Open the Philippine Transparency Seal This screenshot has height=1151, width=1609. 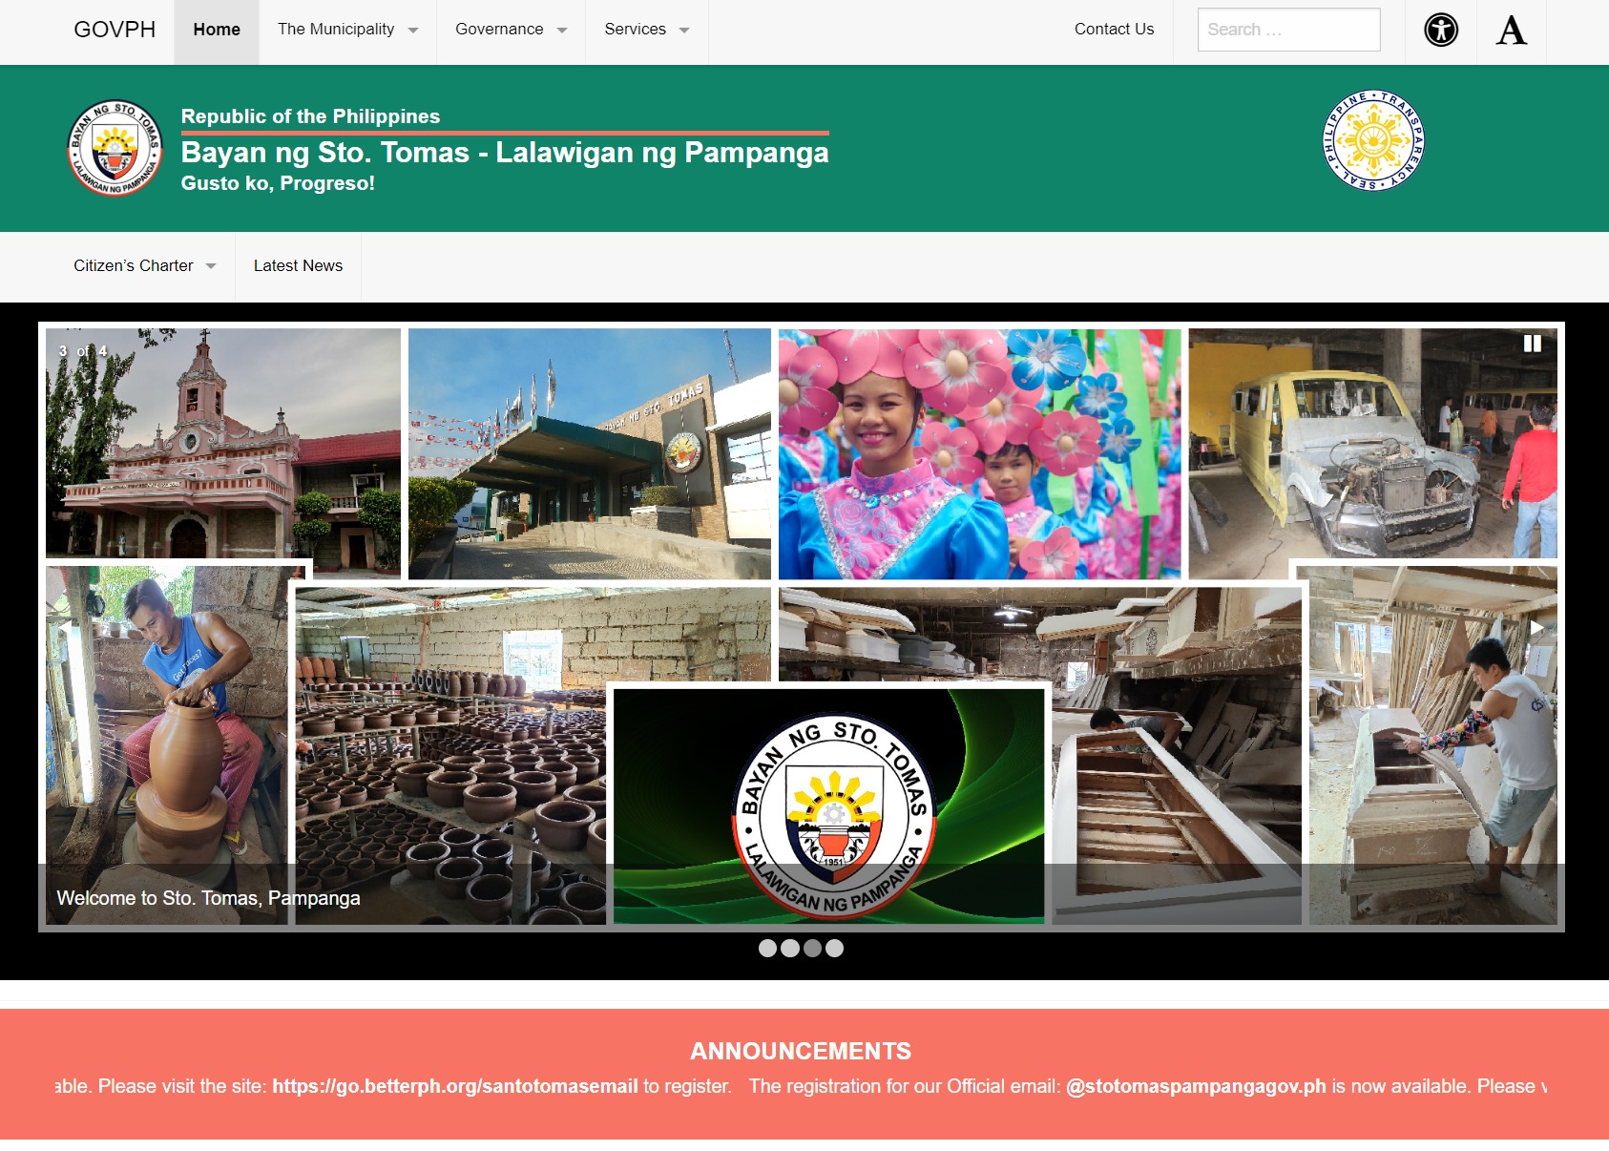pos(1372,140)
